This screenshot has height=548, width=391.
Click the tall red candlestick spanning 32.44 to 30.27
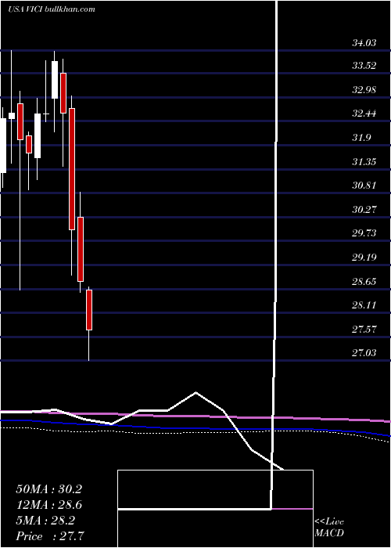pyautogui.click(x=72, y=169)
